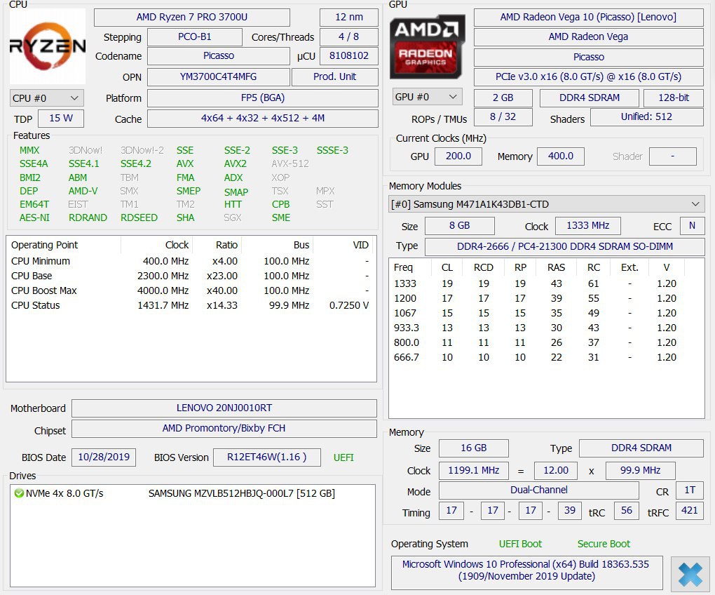Click the green NVMe drive status checkmark

pyautogui.click(x=19, y=493)
